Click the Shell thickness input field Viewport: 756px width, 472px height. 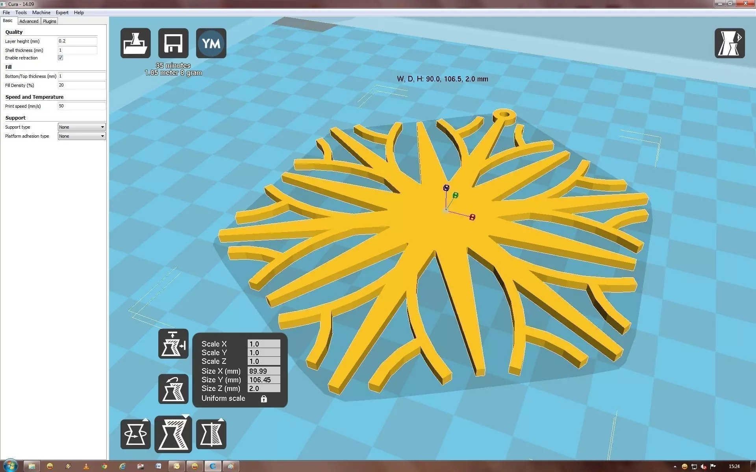(77, 50)
